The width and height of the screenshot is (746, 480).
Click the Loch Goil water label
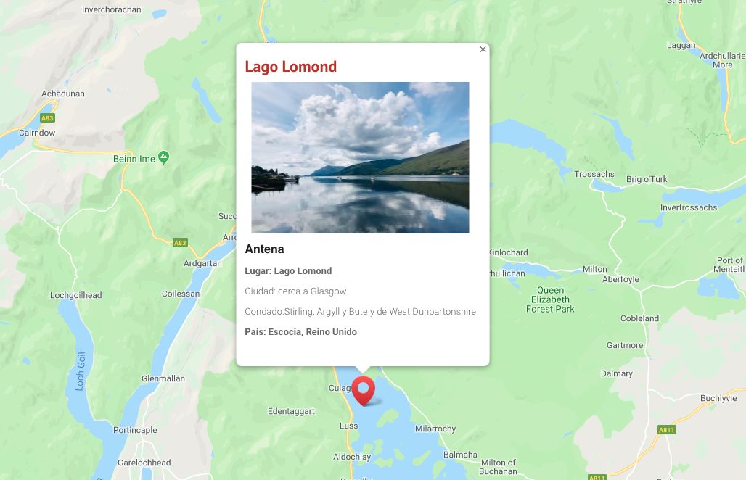[81, 372]
